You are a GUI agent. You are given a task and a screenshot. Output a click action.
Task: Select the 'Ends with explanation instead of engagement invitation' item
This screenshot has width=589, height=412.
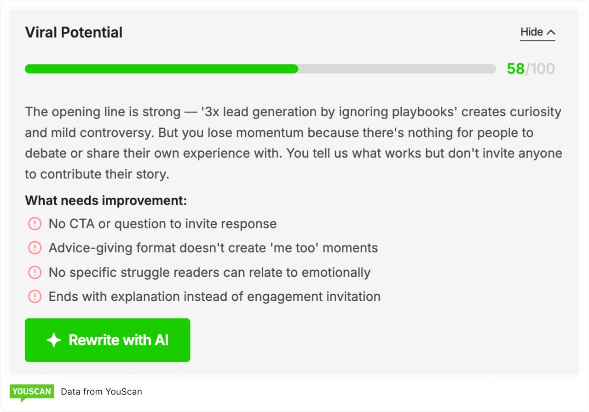(214, 297)
